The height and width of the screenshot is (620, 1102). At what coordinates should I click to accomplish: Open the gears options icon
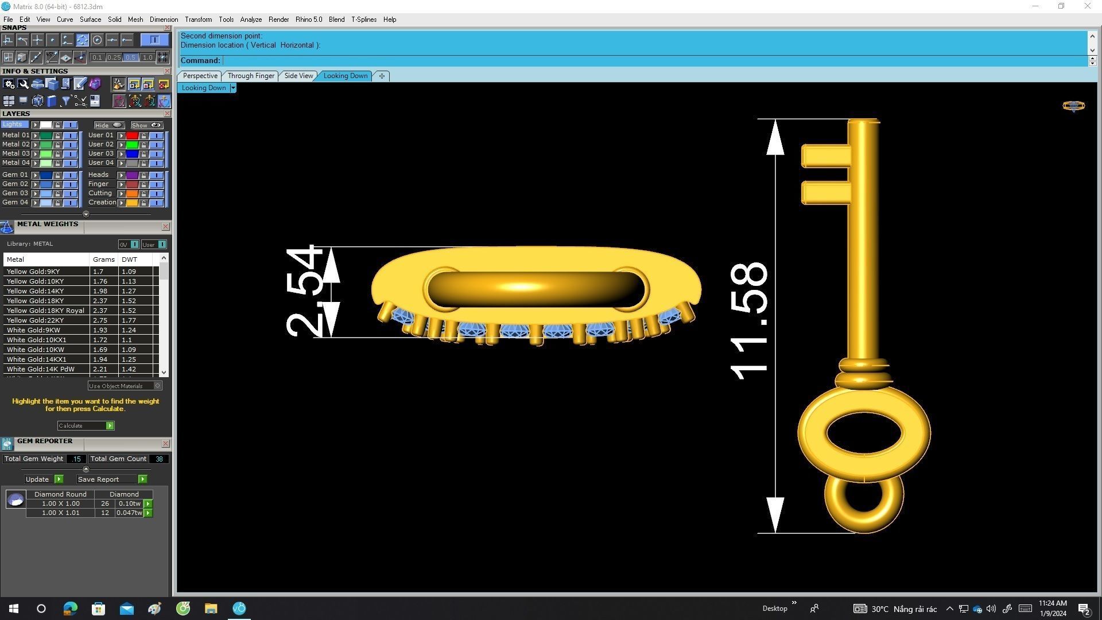tap(9, 84)
